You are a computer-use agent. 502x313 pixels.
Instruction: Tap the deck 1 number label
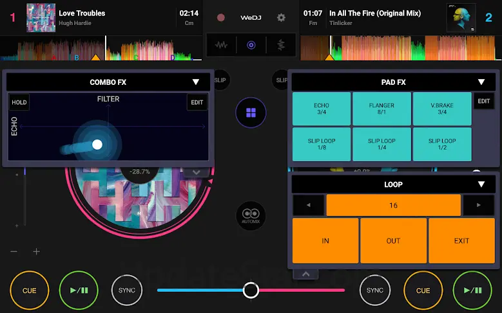coord(13,17)
